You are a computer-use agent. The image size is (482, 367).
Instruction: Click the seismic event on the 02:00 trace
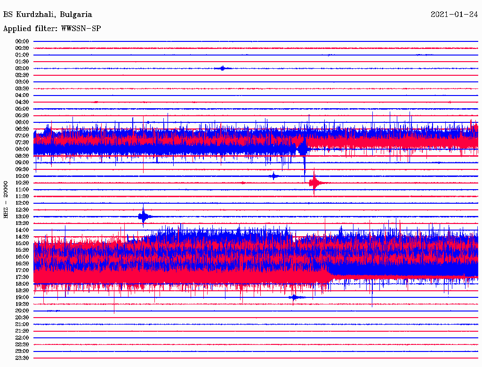coord(223,68)
